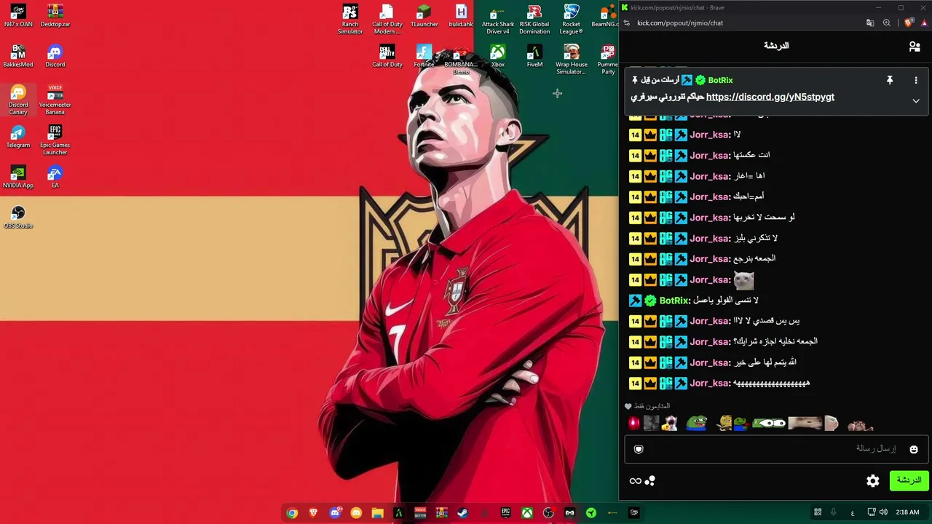Screen dimensions: 932x524
Task: Launch Call of Duty Modern desktop shortcut
Action: click(x=387, y=19)
